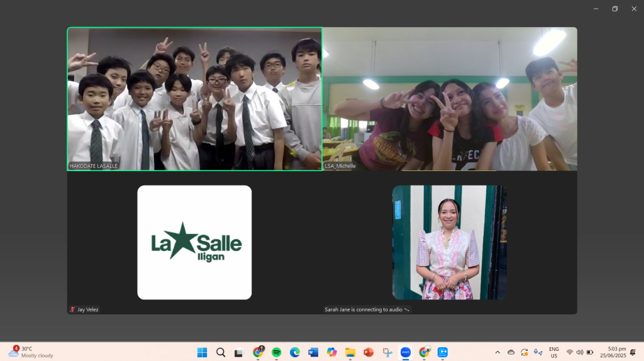
Task: Open Copilot from the taskbar
Action: pos(332,352)
